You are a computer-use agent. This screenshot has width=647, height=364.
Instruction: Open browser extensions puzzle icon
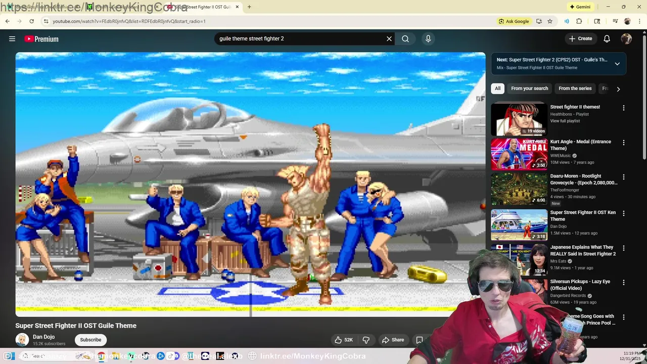point(579,21)
